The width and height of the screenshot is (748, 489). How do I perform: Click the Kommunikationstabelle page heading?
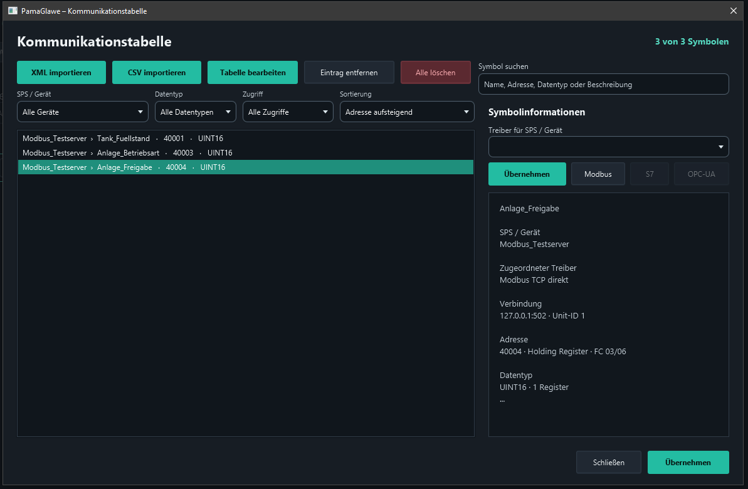tap(95, 41)
